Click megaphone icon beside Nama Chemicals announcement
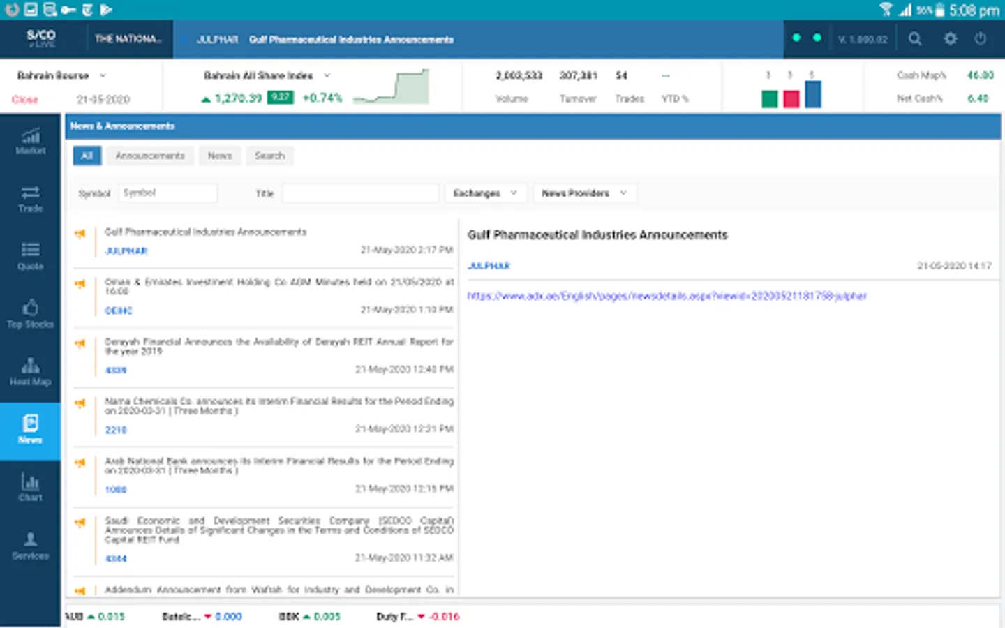Screen dimensions: 1005x628 pos(80,403)
